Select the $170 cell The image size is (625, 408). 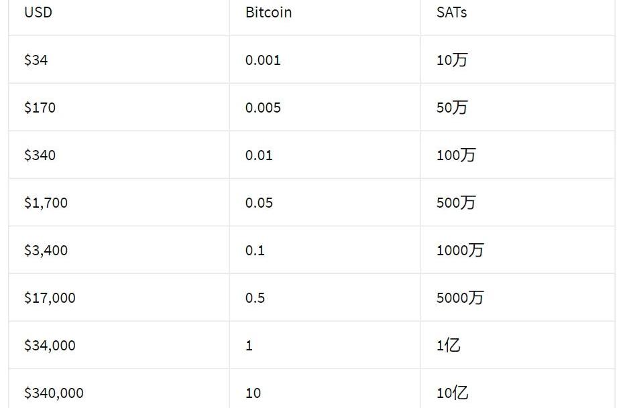[40, 108]
